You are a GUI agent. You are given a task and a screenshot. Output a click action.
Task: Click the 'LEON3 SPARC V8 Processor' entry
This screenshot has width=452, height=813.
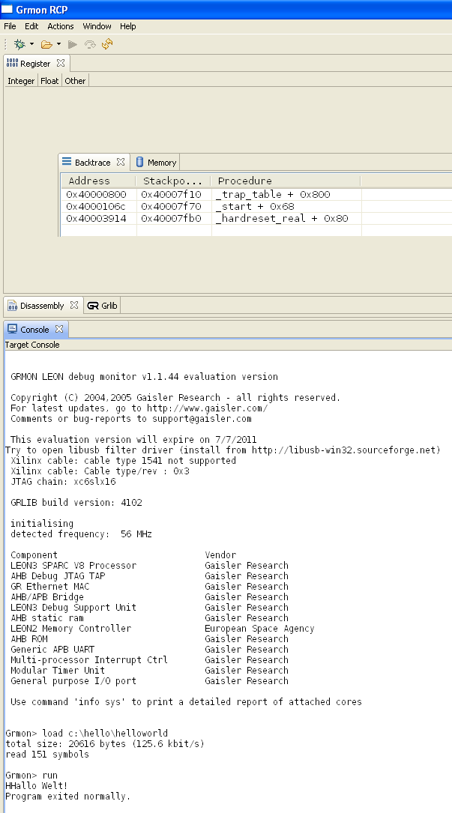pyautogui.click(x=73, y=565)
